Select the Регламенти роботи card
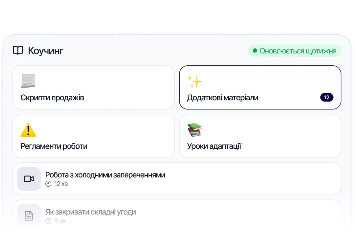354x242 pixels. (93, 136)
